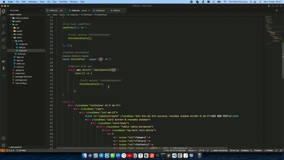
Task: Open App Store from the Dock
Action: coord(101,156)
